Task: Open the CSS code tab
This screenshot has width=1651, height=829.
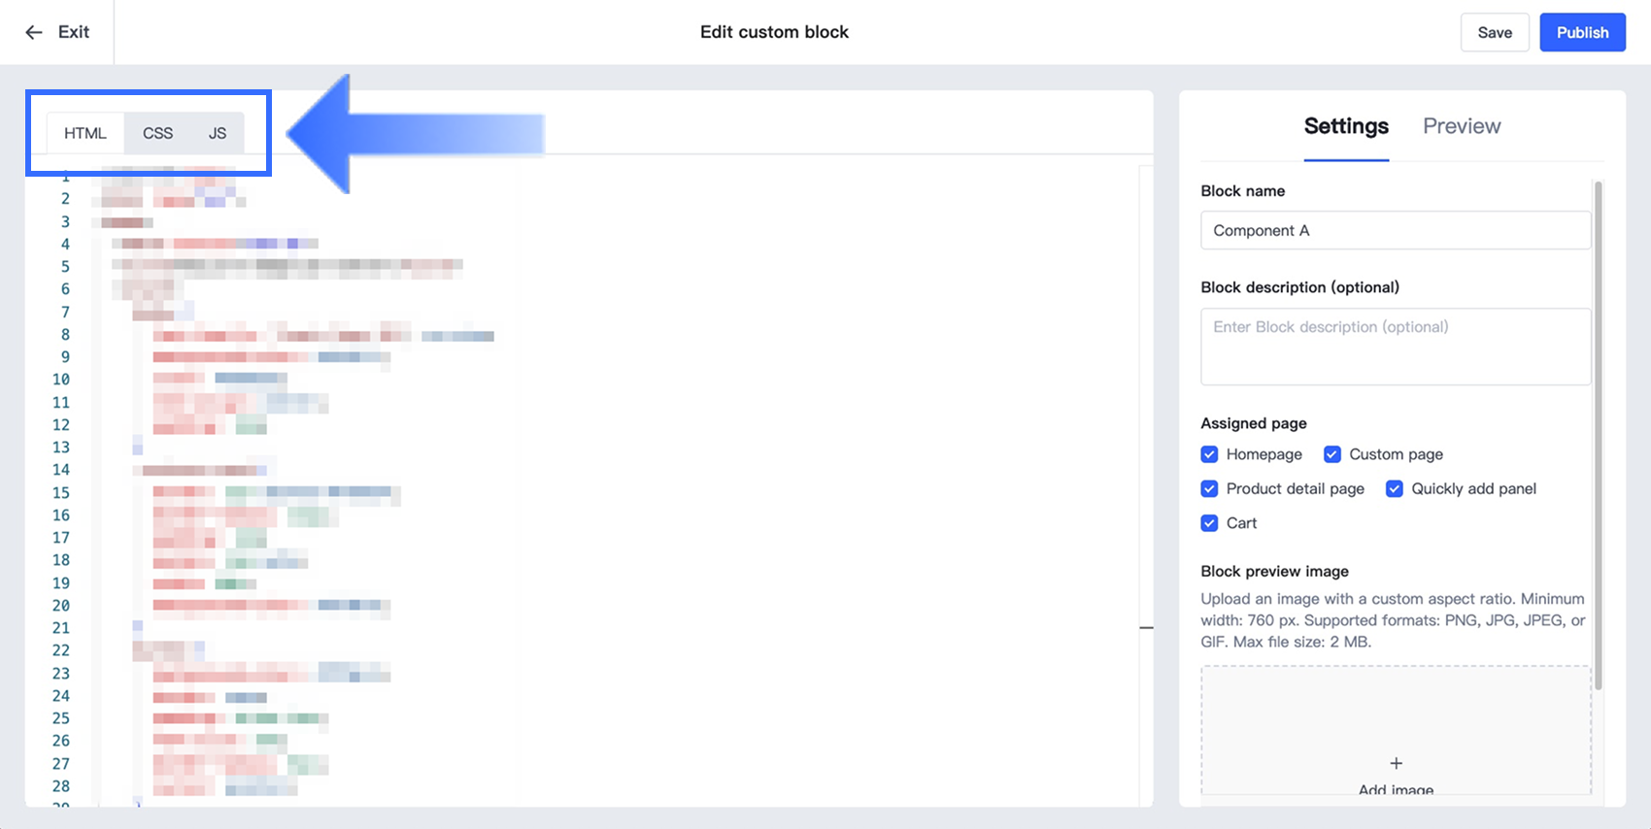Action: point(157,133)
